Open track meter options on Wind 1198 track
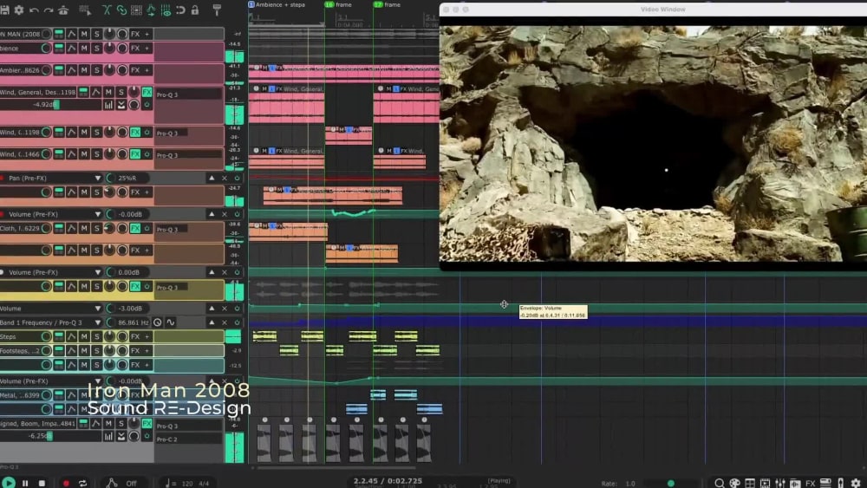Screen dimensions: 867x488 pos(108,105)
